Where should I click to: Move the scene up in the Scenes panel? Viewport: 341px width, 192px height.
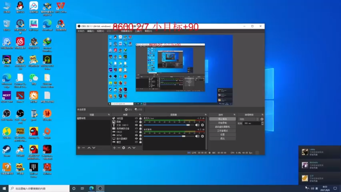(89, 148)
